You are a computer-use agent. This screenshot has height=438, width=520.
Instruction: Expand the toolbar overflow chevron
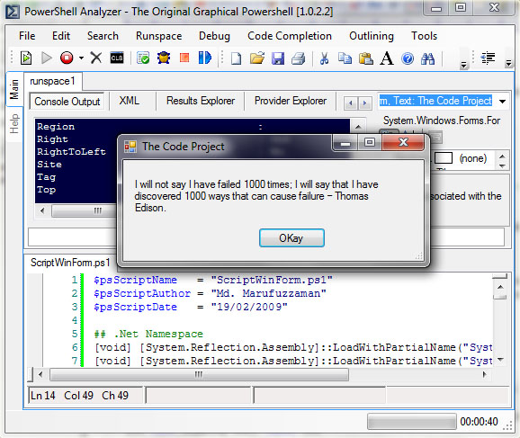pos(463,65)
